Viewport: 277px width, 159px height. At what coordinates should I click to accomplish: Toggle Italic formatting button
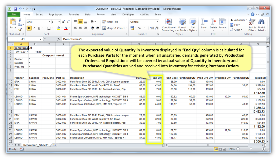click(x=34, y=28)
